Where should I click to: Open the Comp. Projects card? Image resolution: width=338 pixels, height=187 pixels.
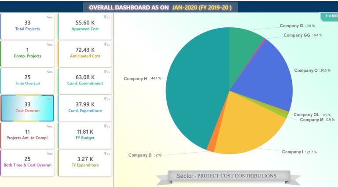tap(27, 54)
